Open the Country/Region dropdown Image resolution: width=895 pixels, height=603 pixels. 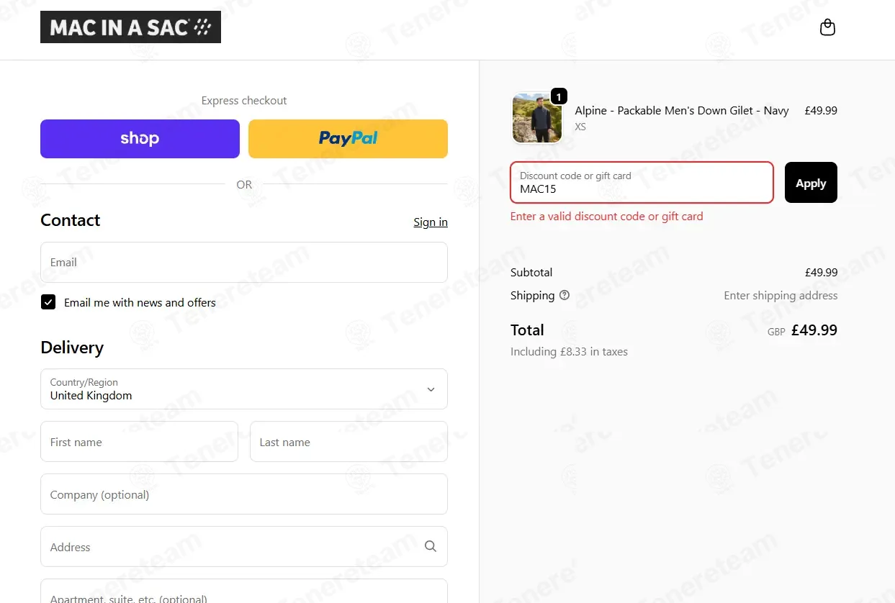pos(244,389)
